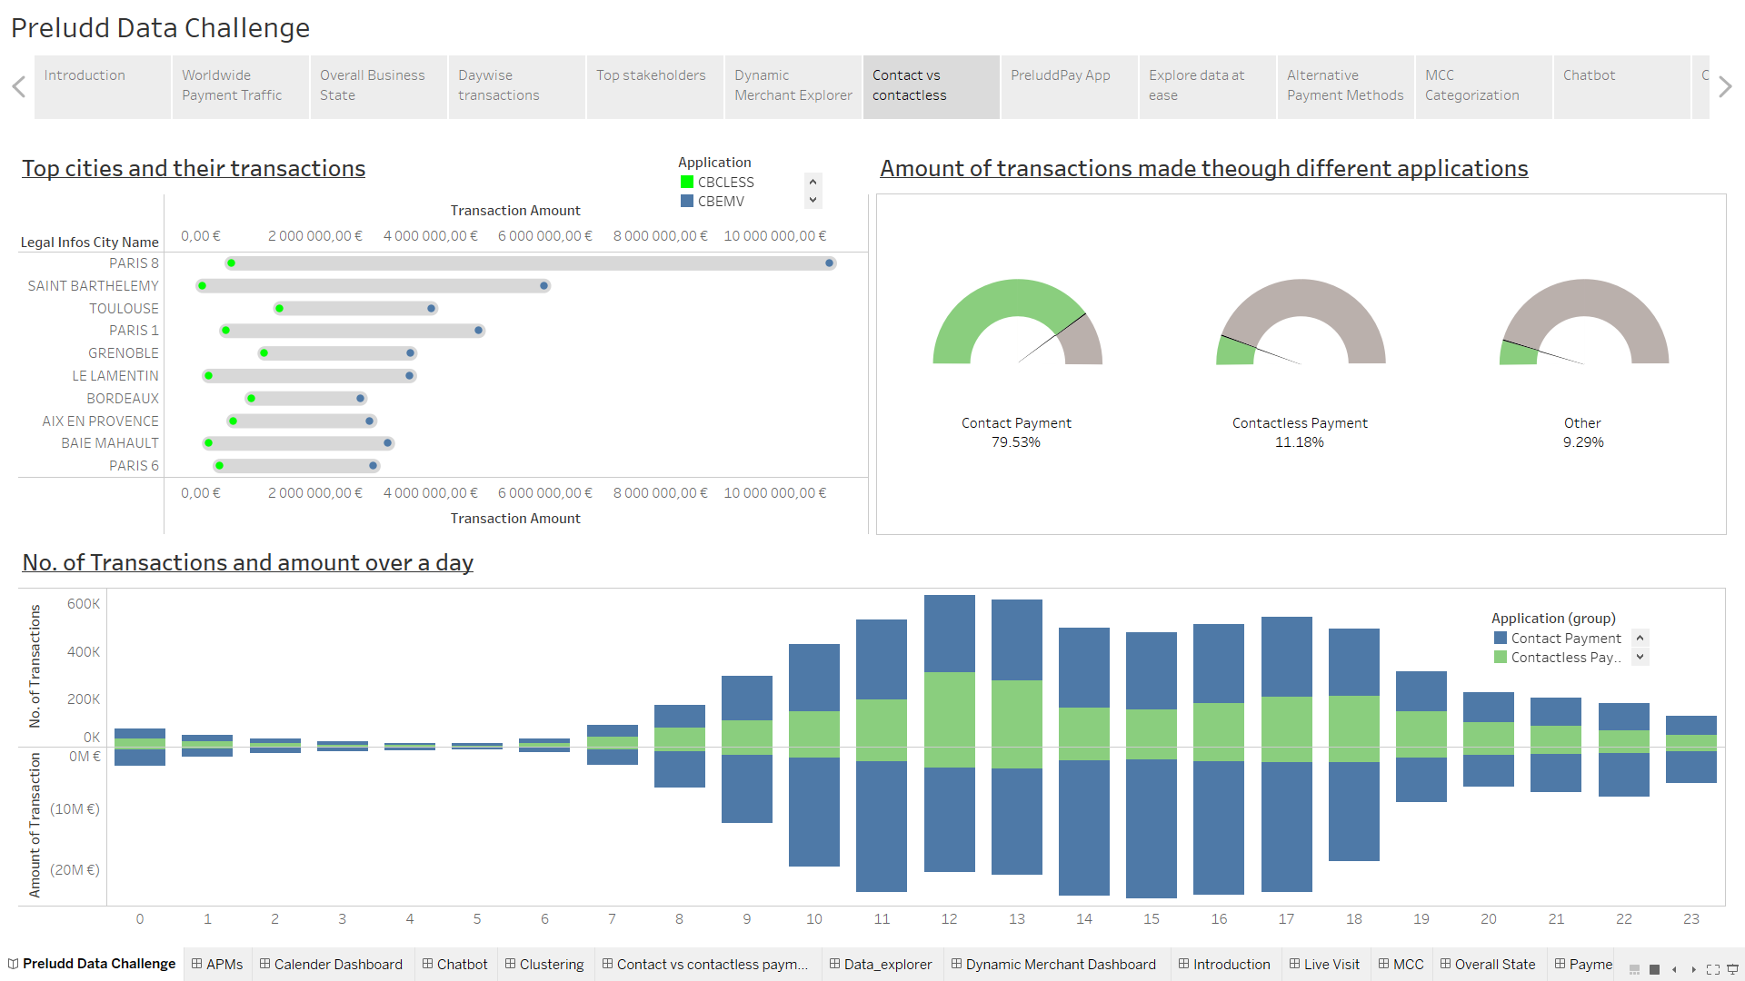Click Contact Payment gauge chart
This screenshot has height=981, width=1745.
point(1017,322)
